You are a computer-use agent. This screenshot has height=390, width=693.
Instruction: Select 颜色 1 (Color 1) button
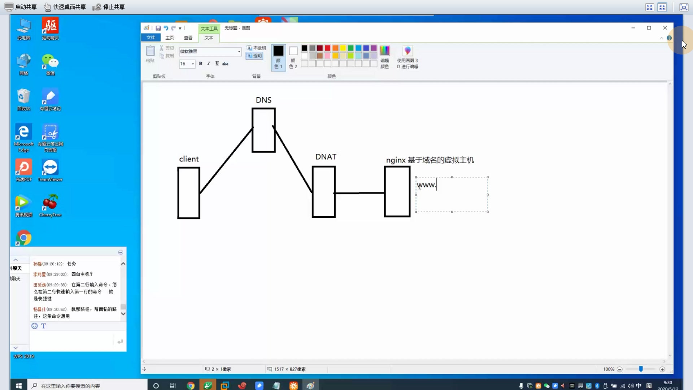point(278,57)
